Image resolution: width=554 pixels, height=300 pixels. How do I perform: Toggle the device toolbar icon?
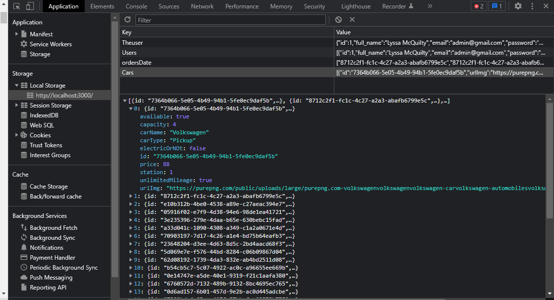coord(30,6)
